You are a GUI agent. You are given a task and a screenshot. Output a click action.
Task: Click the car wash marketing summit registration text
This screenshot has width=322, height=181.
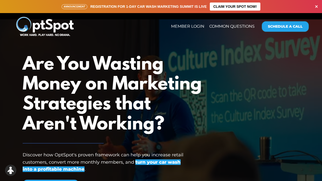point(148,7)
